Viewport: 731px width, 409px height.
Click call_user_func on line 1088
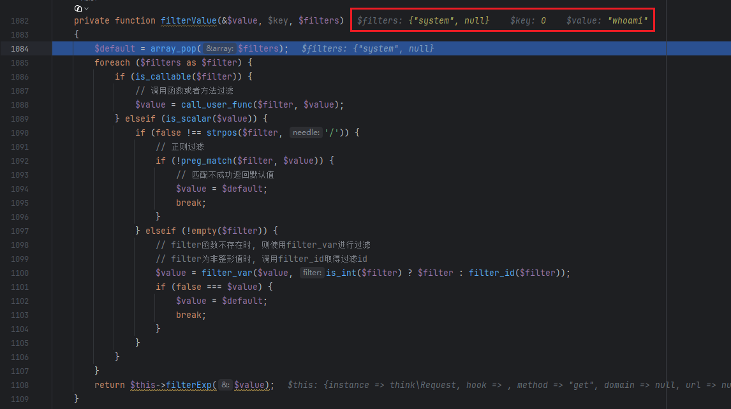pos(217,105)
